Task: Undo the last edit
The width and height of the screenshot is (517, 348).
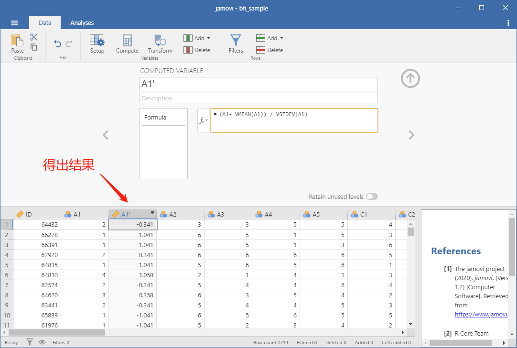Action: point(58,44)
